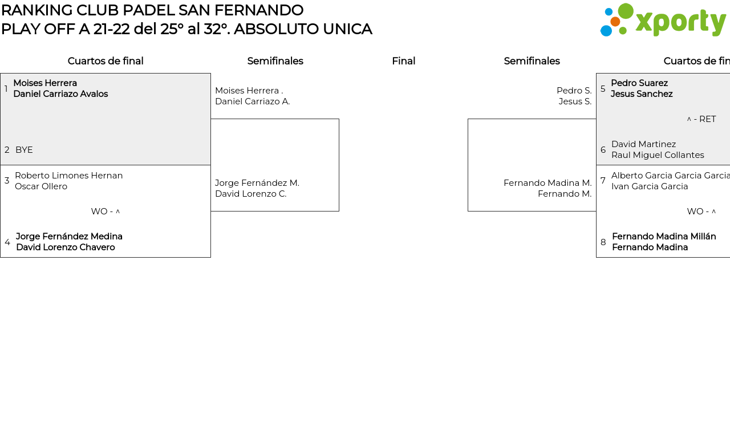Click the Final column heading
The width and height of the screenshot is (730, 435).
pyautogui.click(x=403, y=61)
